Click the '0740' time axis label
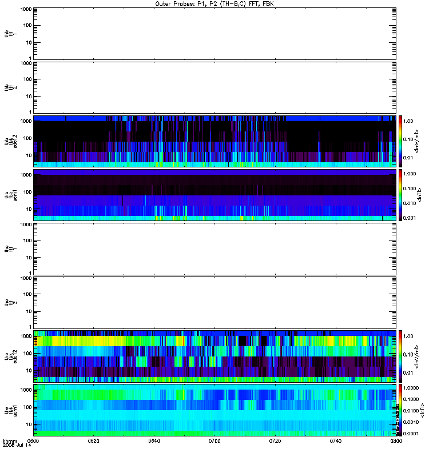The width and height of the screenshot is (429, 457). 336,441
